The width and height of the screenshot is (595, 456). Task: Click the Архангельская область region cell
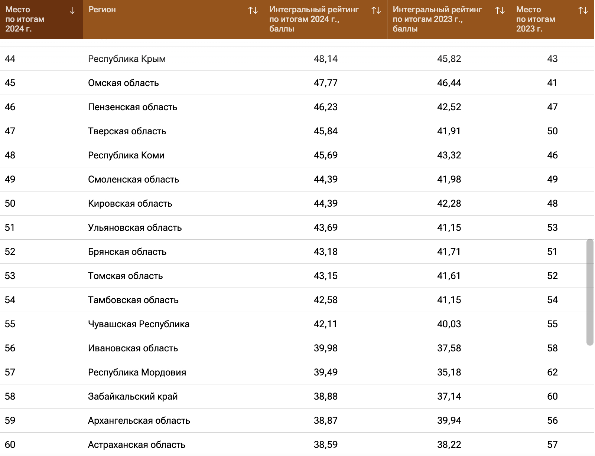click(139, 421)
